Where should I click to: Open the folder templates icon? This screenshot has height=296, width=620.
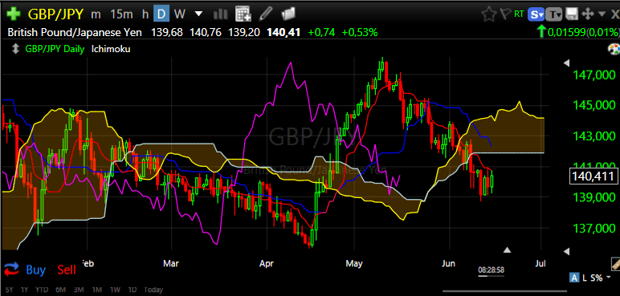point(288,14)
